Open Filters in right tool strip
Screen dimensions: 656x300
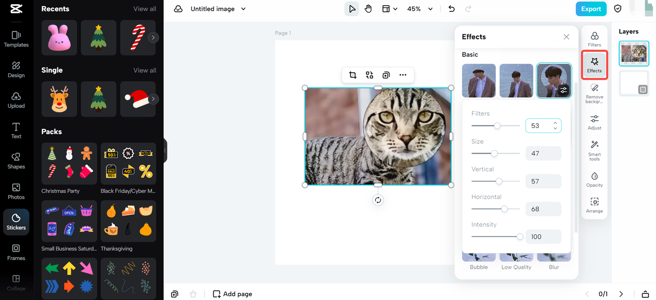tap(594, 39)
